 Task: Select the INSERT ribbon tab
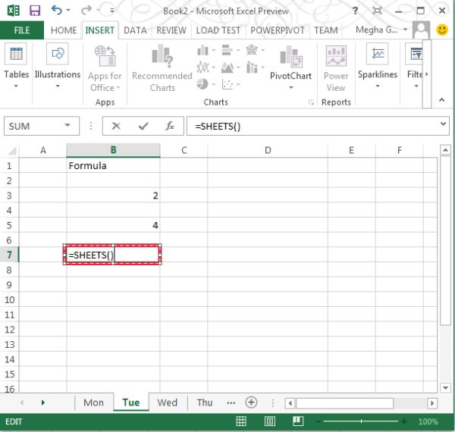click(100, 30)
